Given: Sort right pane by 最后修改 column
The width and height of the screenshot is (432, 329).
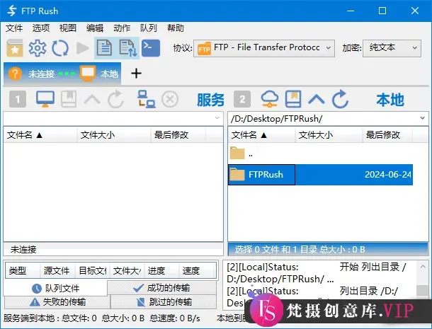Looking at the screenshot, I should 387,135.
